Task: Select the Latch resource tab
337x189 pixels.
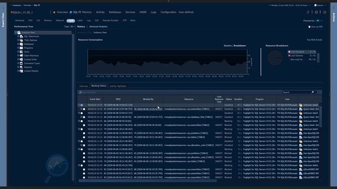Action: [80, 20]
